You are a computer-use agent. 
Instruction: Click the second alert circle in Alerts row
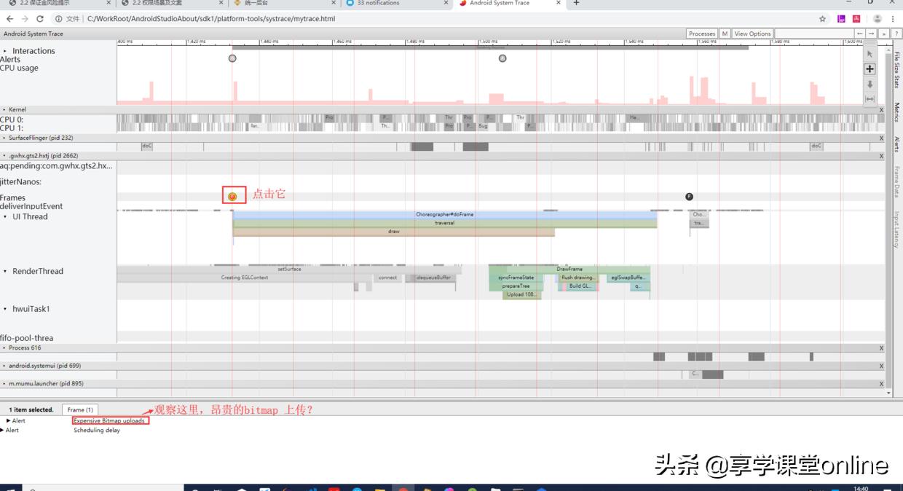click(x=502, y=58)
